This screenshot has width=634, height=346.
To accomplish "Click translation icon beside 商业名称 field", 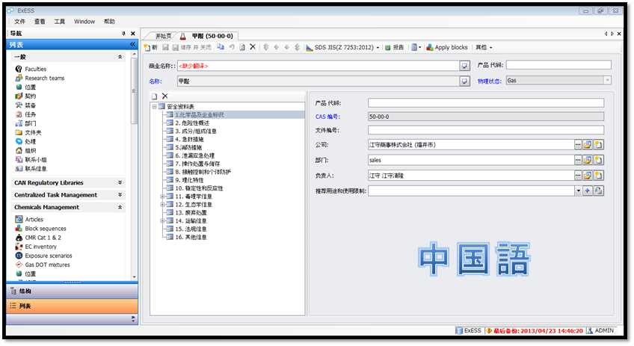I will (x=464, y=66).
